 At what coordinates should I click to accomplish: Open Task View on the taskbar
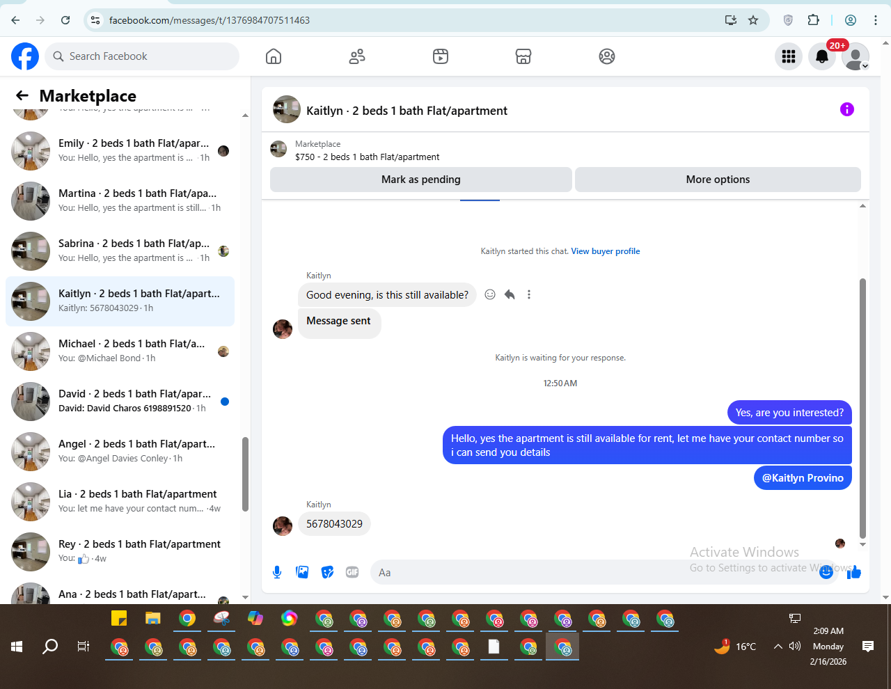pos(84,647)
